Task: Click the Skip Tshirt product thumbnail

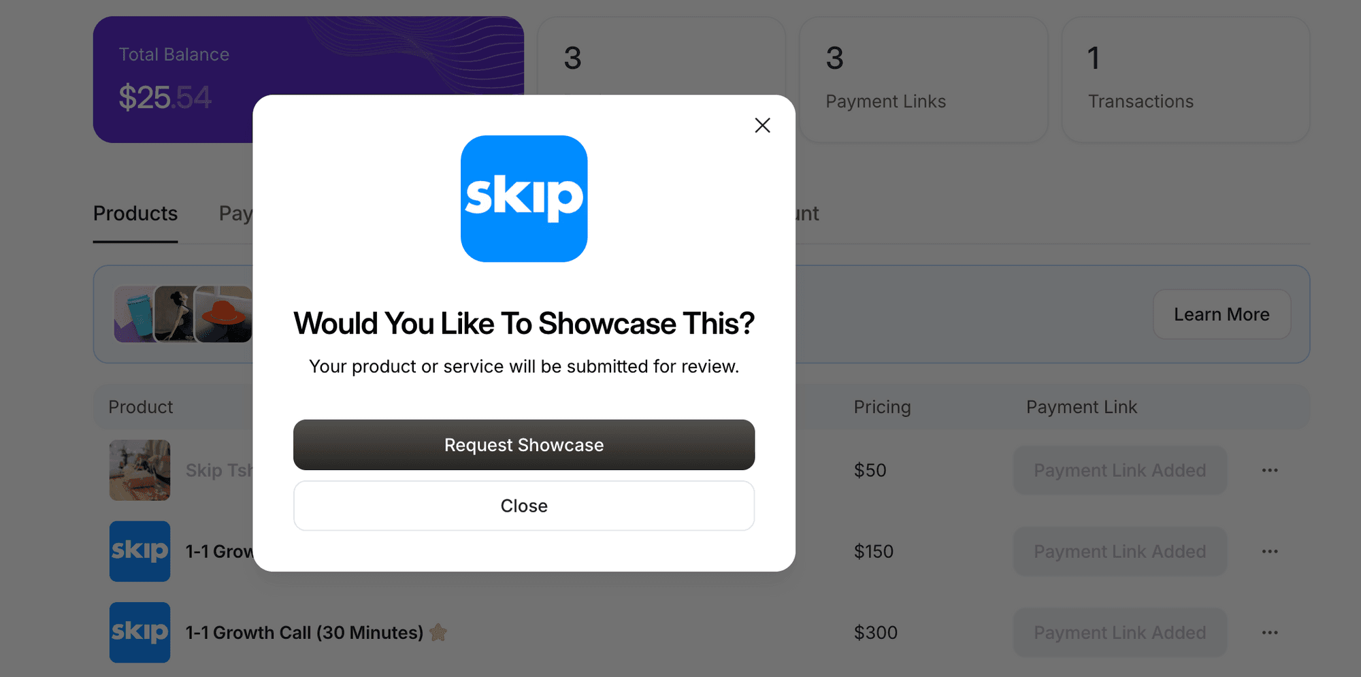Action: [140, 470]
